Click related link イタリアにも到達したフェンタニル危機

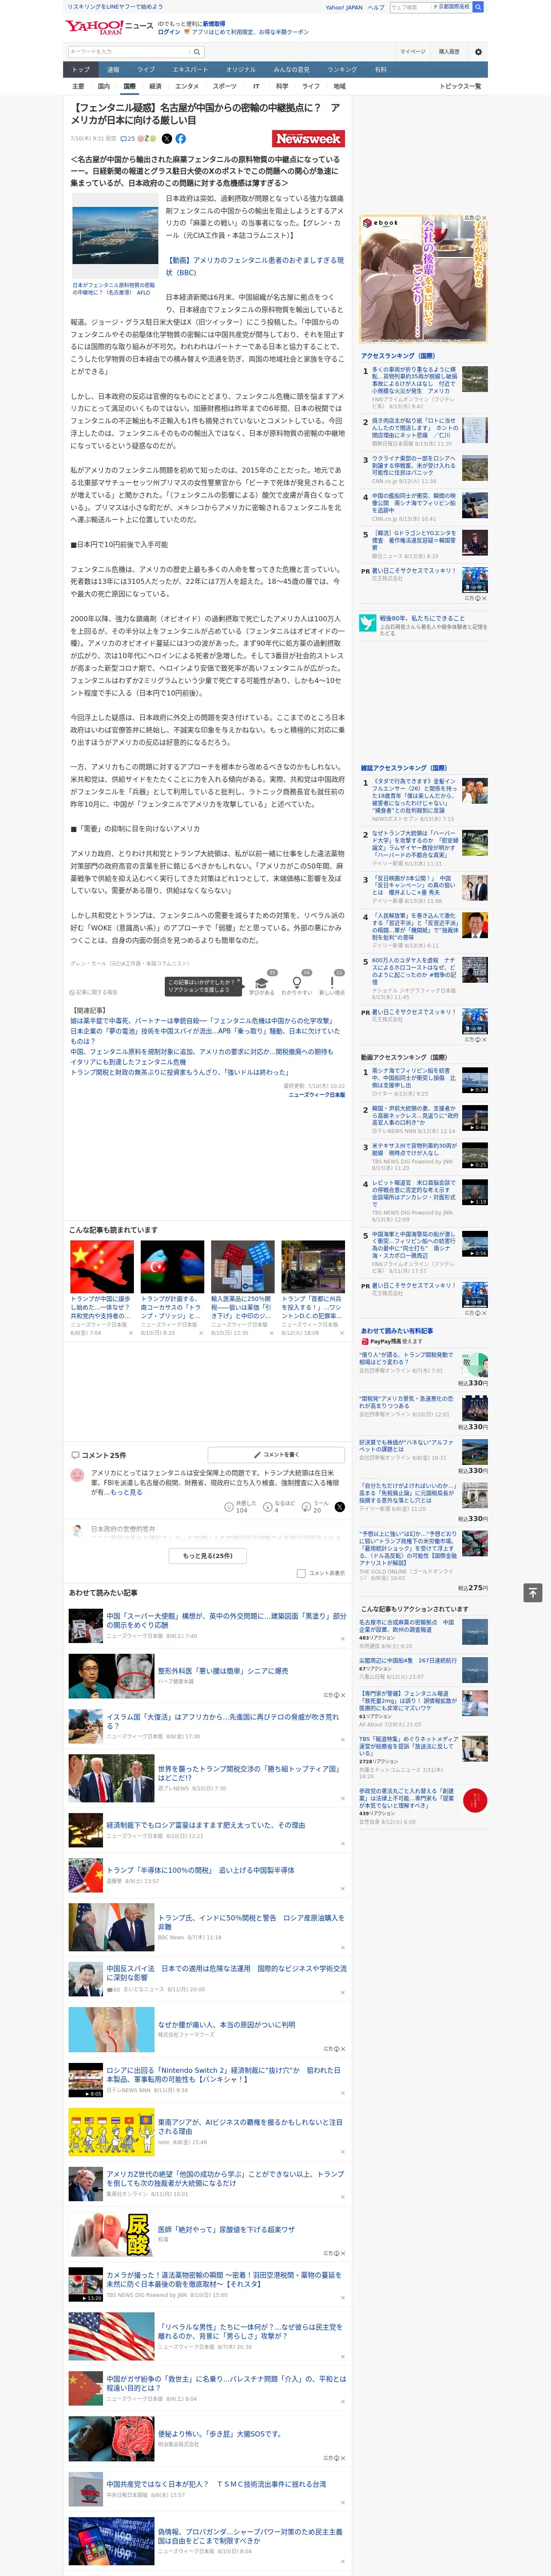pos(128,1062)
